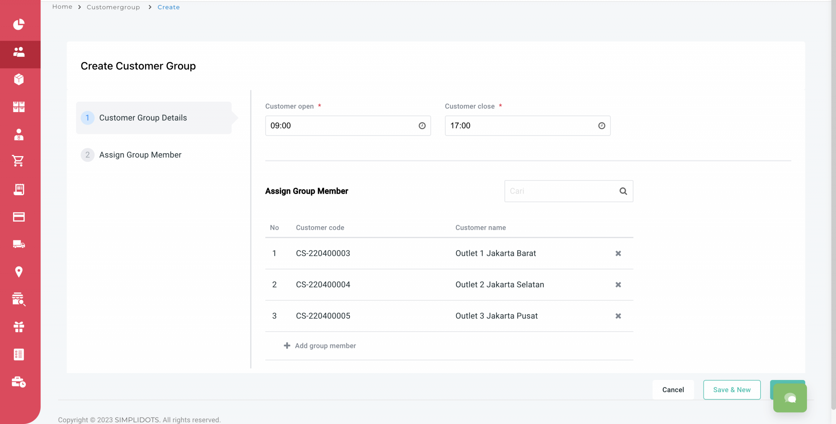Select the customers icon in sidebar
Screen dimensions: 836x424
point(19,52)
